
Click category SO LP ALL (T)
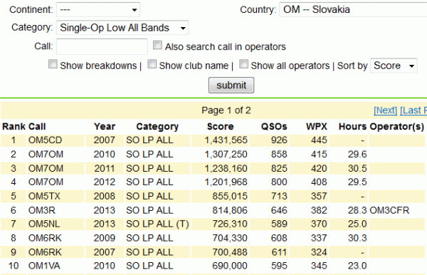(157, 224)
